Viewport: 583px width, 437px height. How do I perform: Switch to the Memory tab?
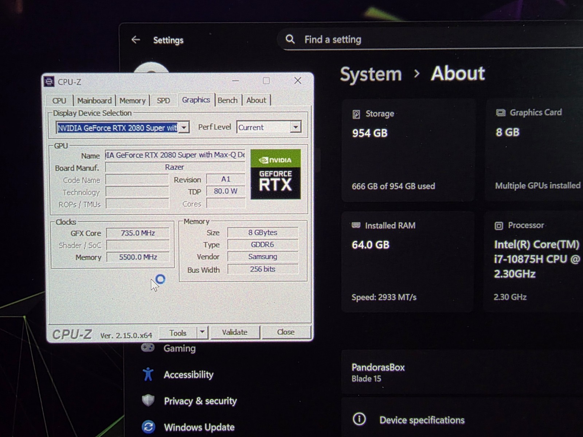[x=133, y=101]
